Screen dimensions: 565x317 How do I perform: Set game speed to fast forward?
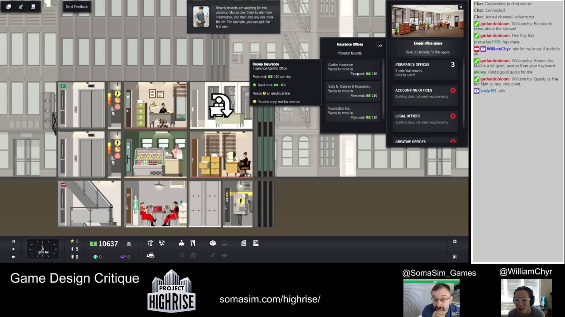point(13,257)
